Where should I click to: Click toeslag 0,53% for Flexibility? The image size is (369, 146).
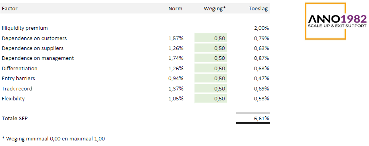point(261,98)
